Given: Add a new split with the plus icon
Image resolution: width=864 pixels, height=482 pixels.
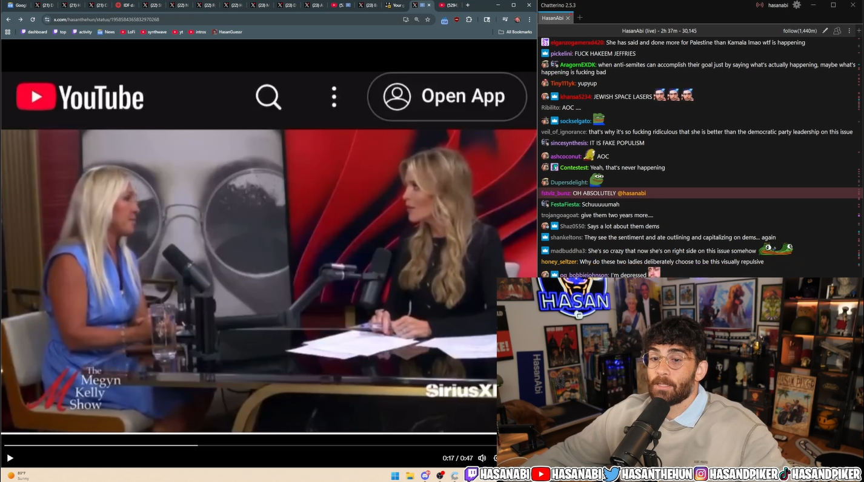Looking at the screenshot, I should pyautogui.click(x=859, y=30).
